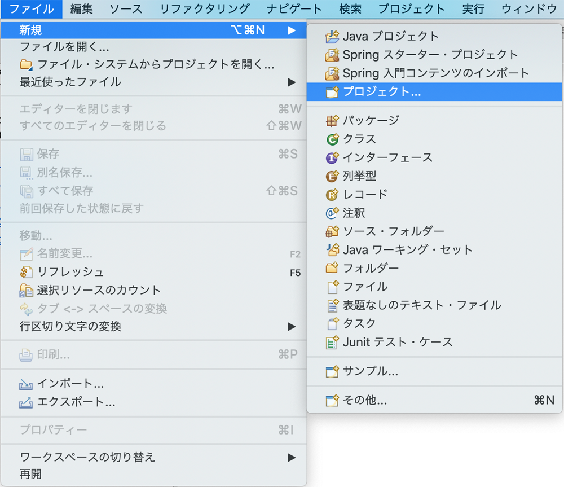564x487 pixels.
Task: Choose パッケージ in the new submenu
Action: coord(434,120)
